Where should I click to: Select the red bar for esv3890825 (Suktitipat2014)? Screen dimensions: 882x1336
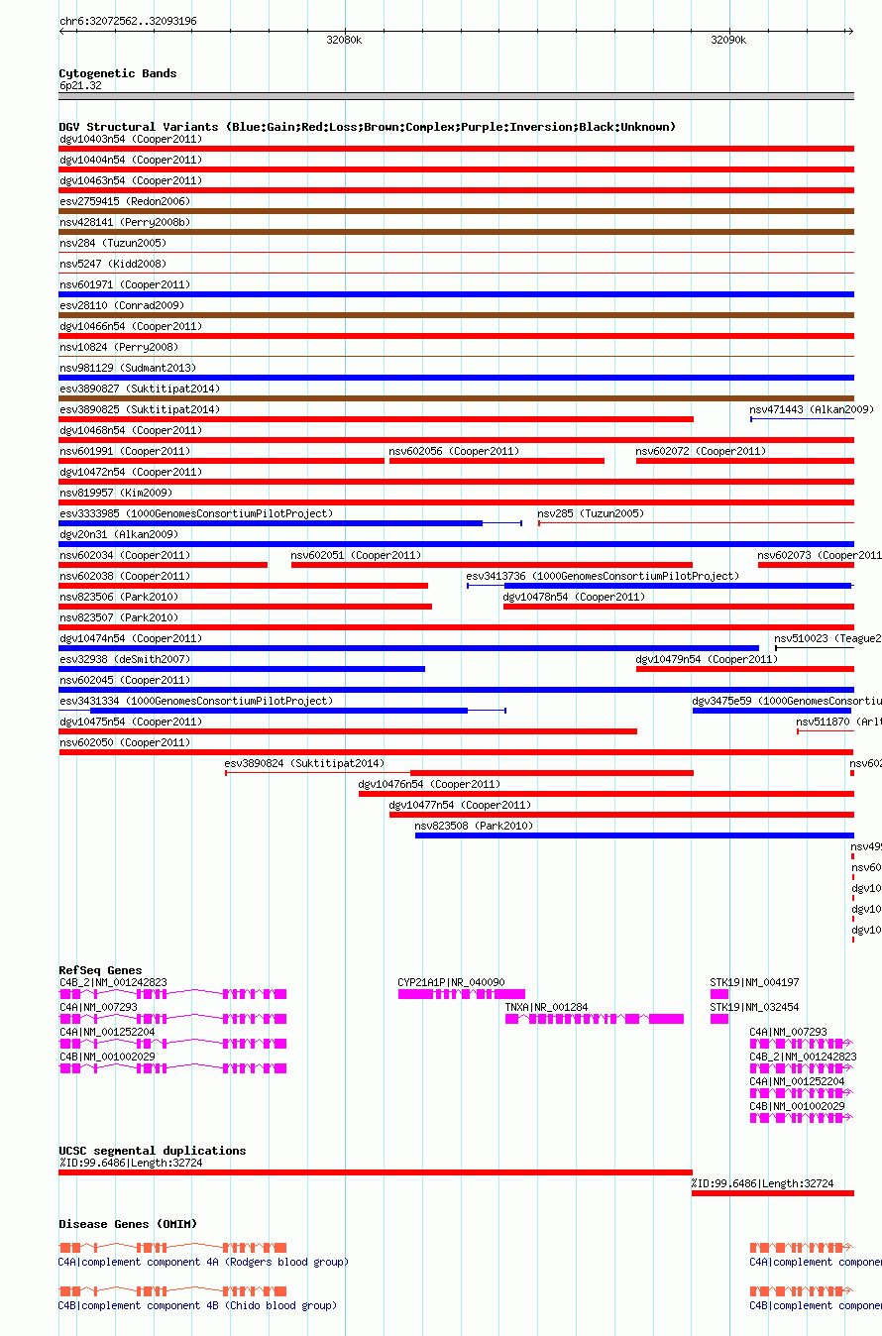pos(377,419)
